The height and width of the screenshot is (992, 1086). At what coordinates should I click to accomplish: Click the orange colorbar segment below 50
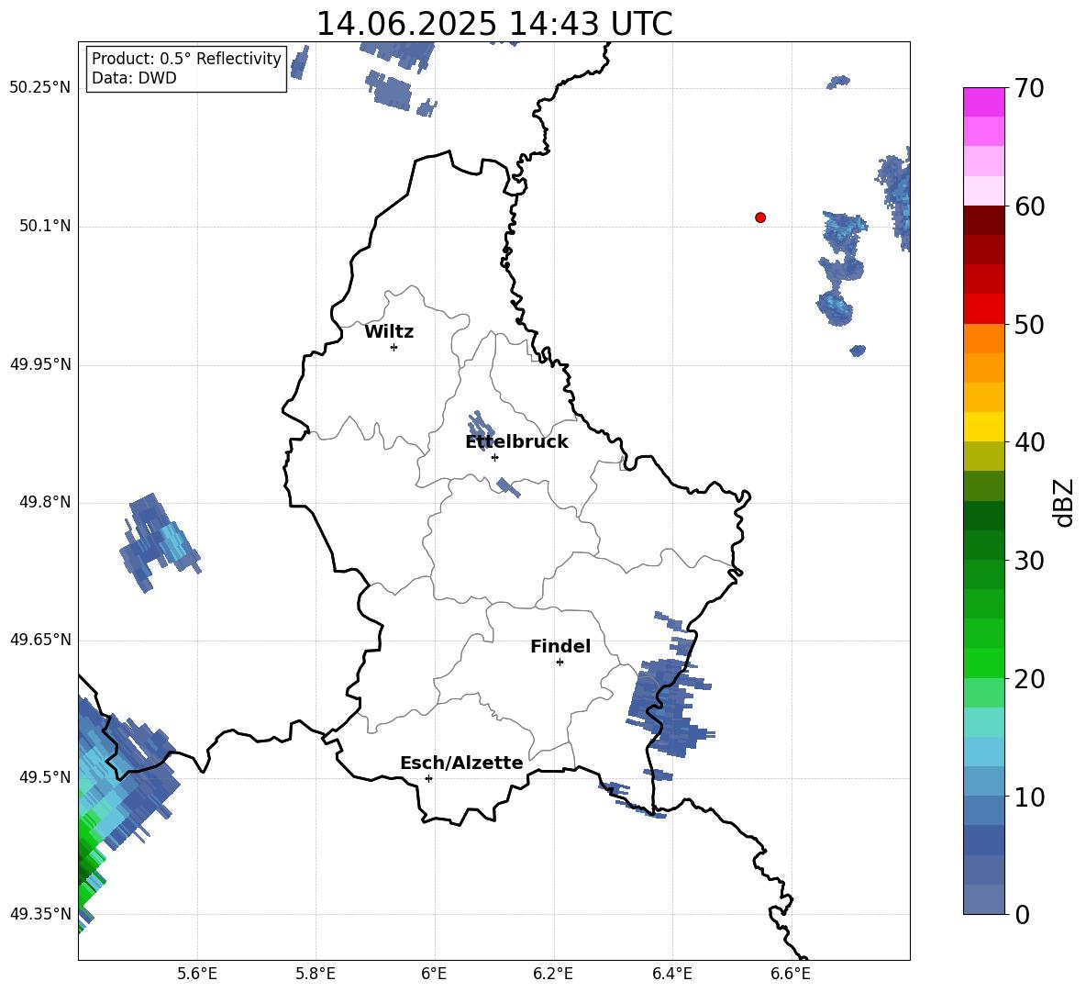point(983,338)
